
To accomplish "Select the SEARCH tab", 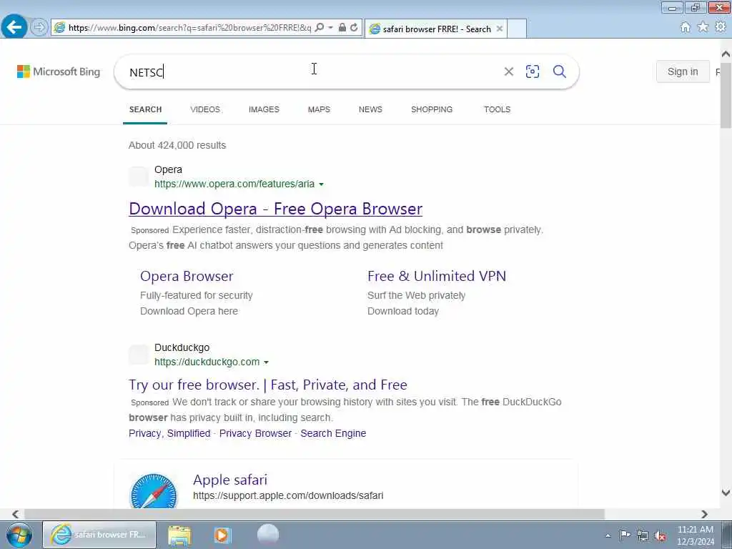I will point(145,109).
